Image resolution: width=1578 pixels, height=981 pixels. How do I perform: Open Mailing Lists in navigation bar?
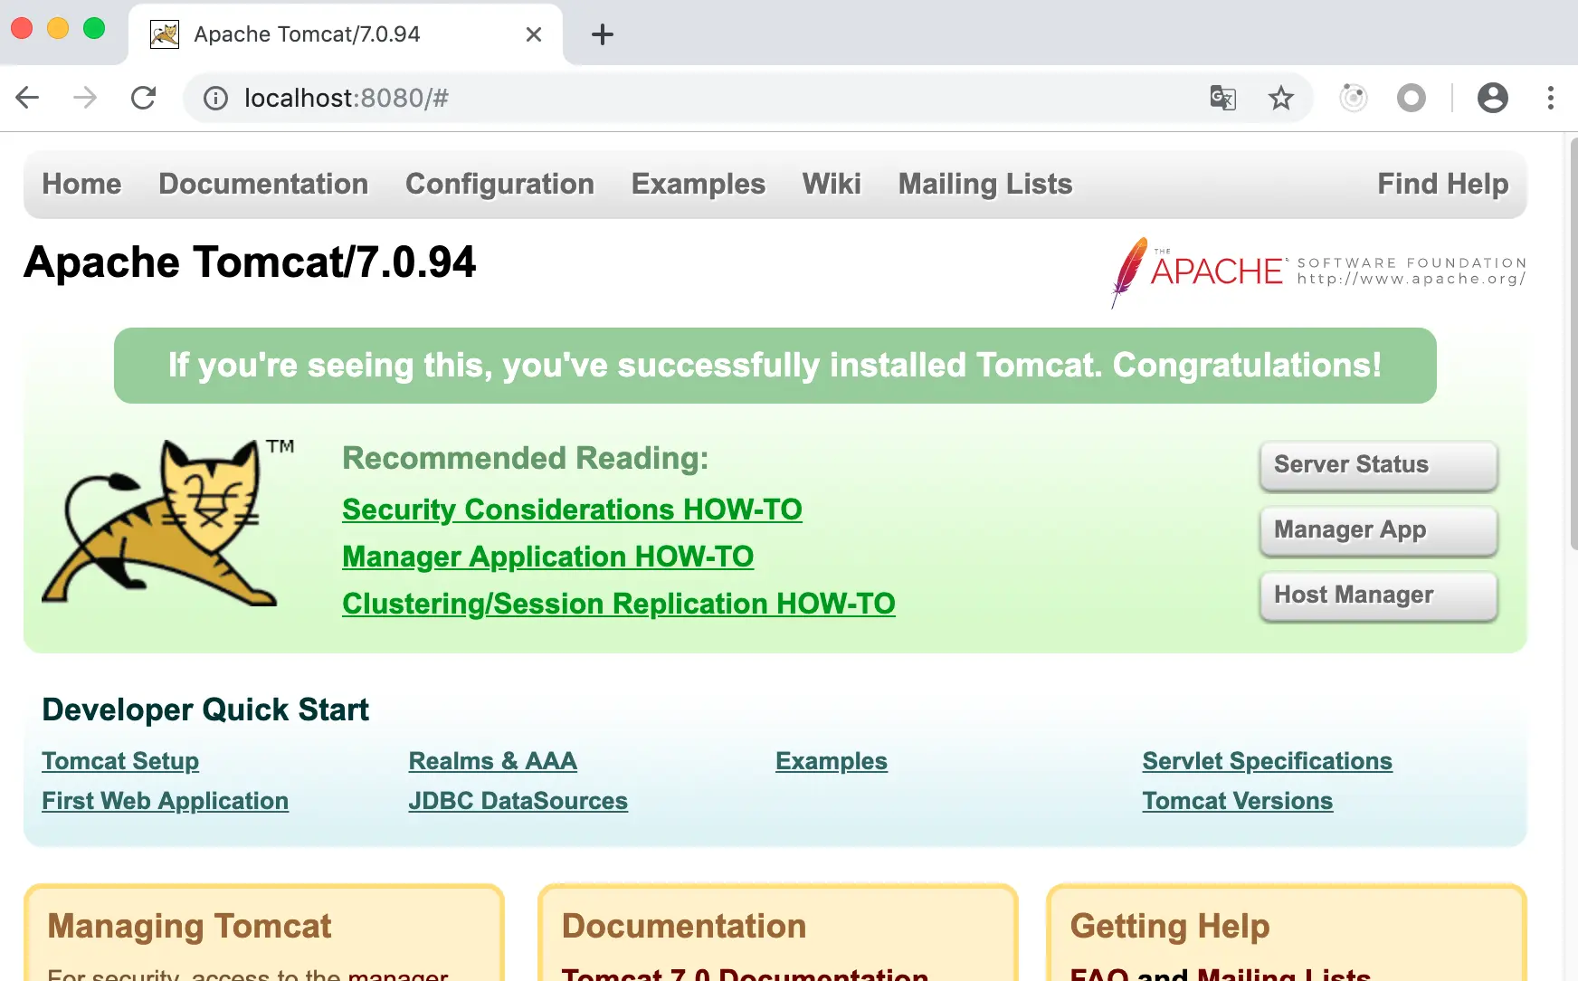pyautogui.click(x=985, y=184)
